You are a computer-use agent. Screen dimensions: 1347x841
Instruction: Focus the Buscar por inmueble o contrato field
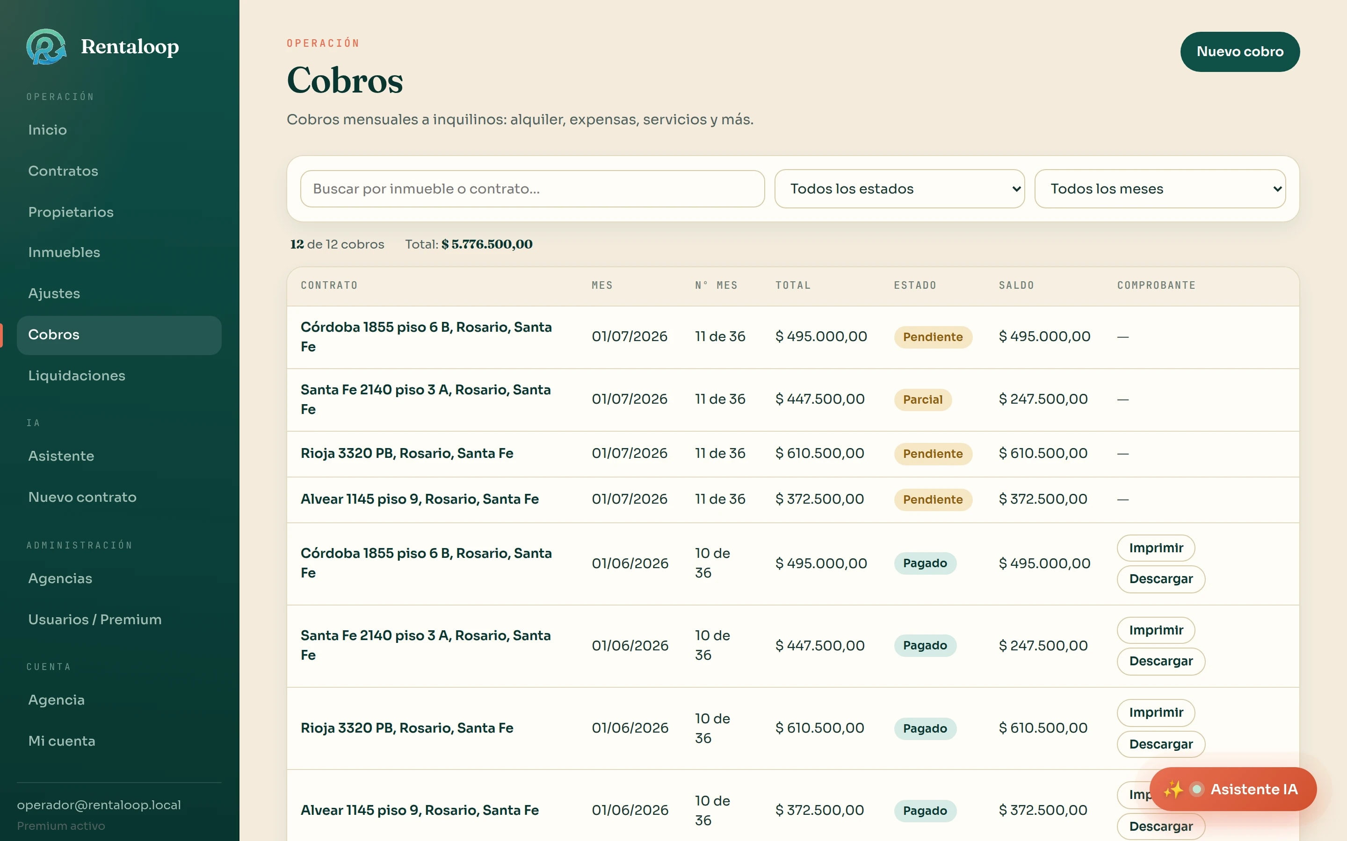click(x=532, y=189)
